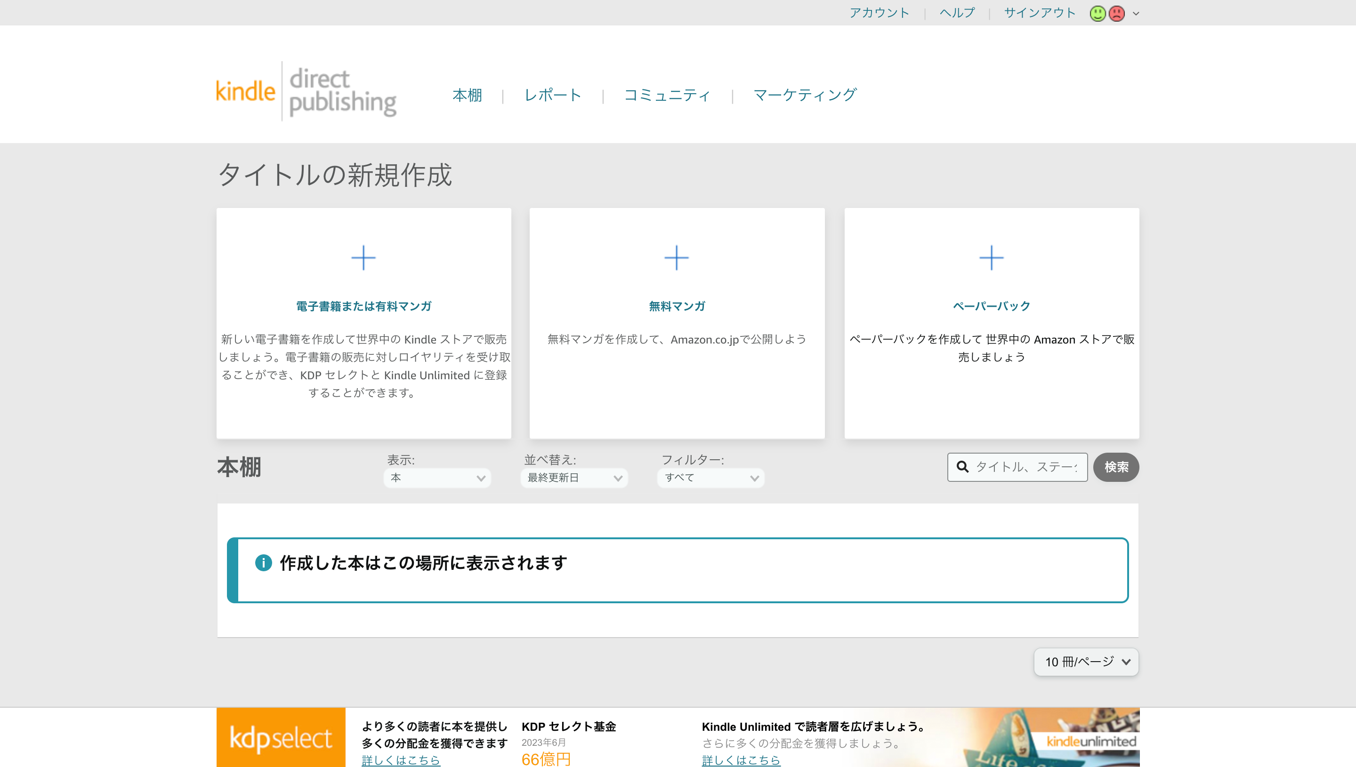Click the 作成した本はこの場所に表示されます notice
This screenshot has height=767, width=1356.
(678, 570)
